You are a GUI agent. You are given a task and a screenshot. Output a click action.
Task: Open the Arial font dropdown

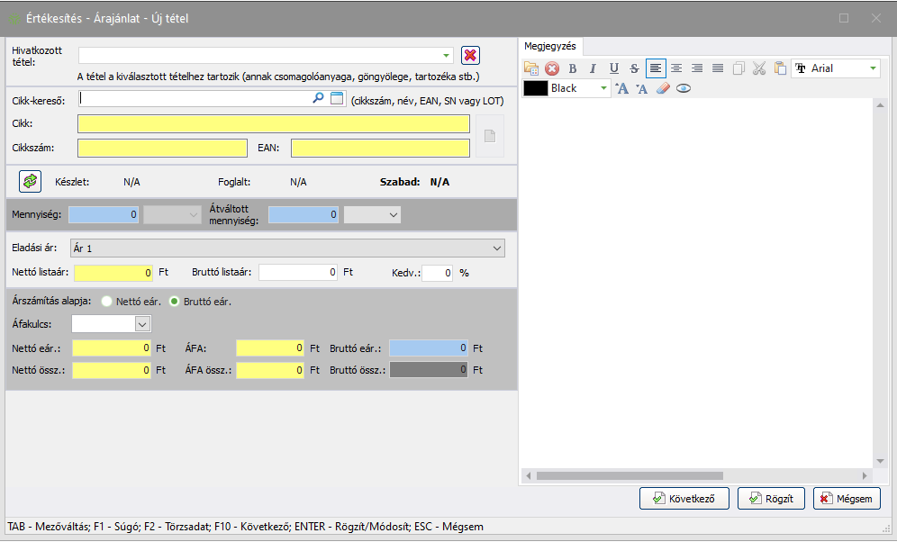coord(873,68)
